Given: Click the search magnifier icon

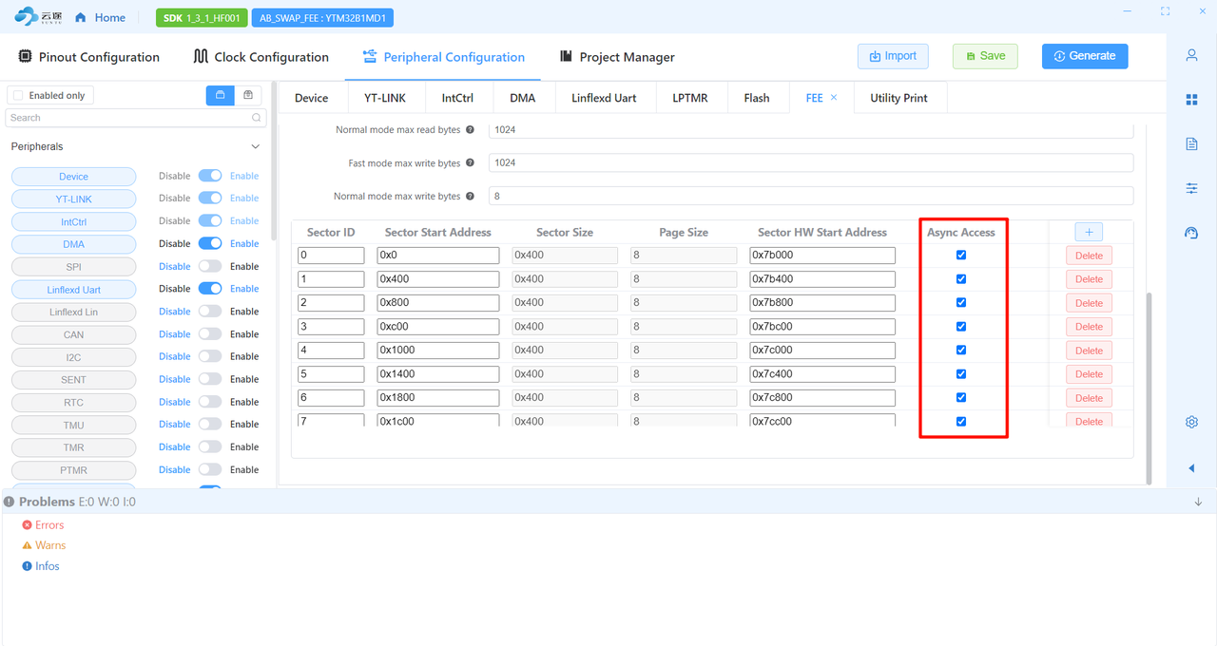Looking at the screenshot, I should [257, 118].
